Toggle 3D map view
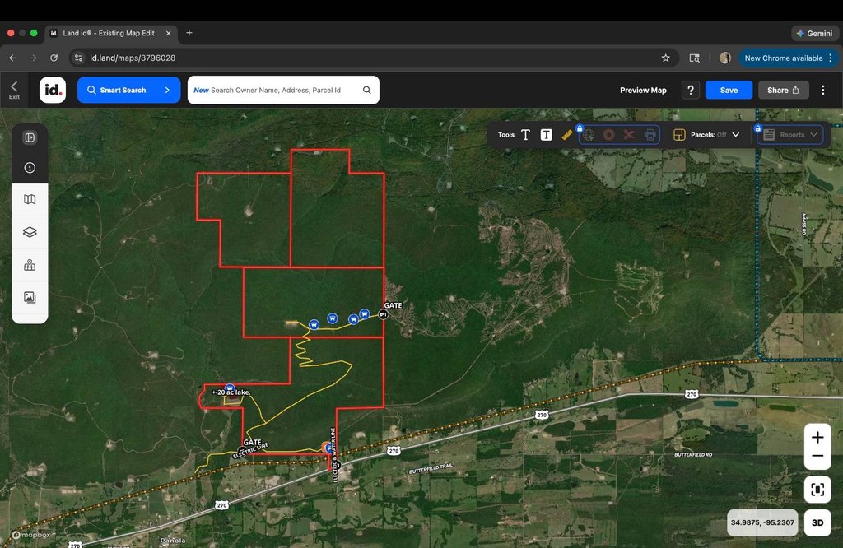The height and width of the screenshot is (548, 843). pos(817,522)
